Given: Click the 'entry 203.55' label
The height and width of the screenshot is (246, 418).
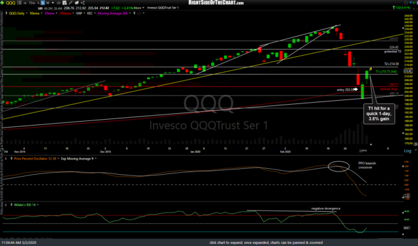Looking at the screenshot, I should tap(346, 90).
